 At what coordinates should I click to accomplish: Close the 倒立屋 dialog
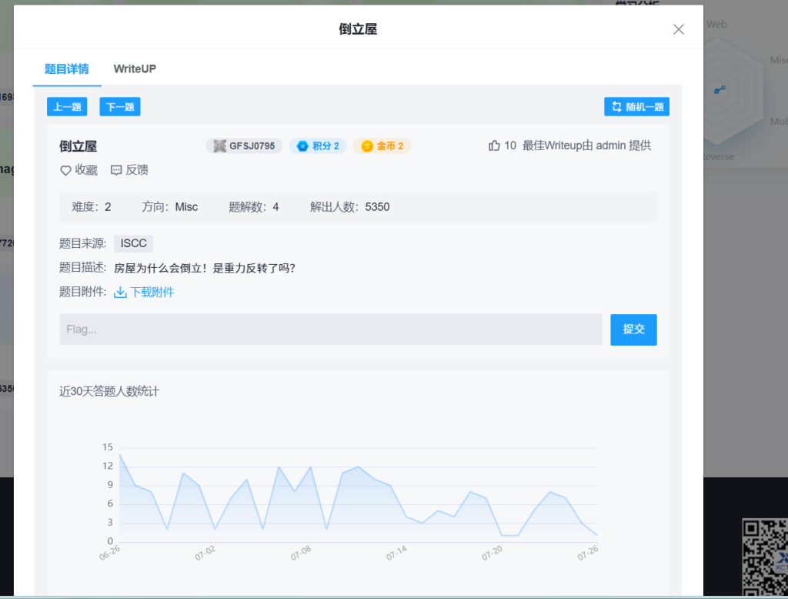pos(678,29)
